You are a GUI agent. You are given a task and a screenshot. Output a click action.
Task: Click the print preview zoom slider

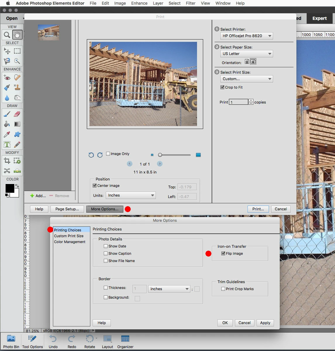175,155
